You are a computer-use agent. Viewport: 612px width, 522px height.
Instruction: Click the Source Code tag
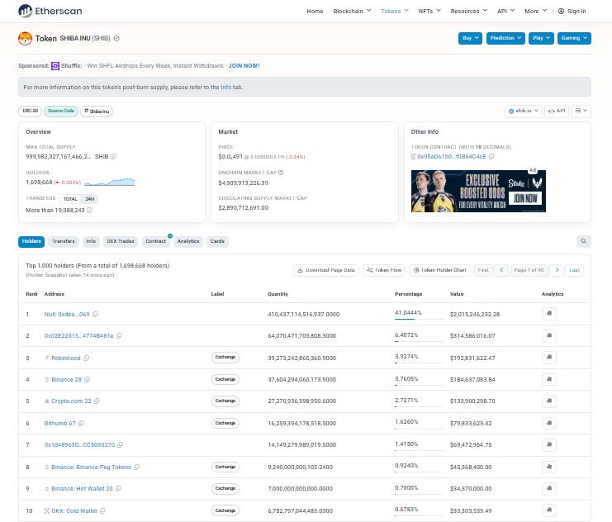(61, 111)
